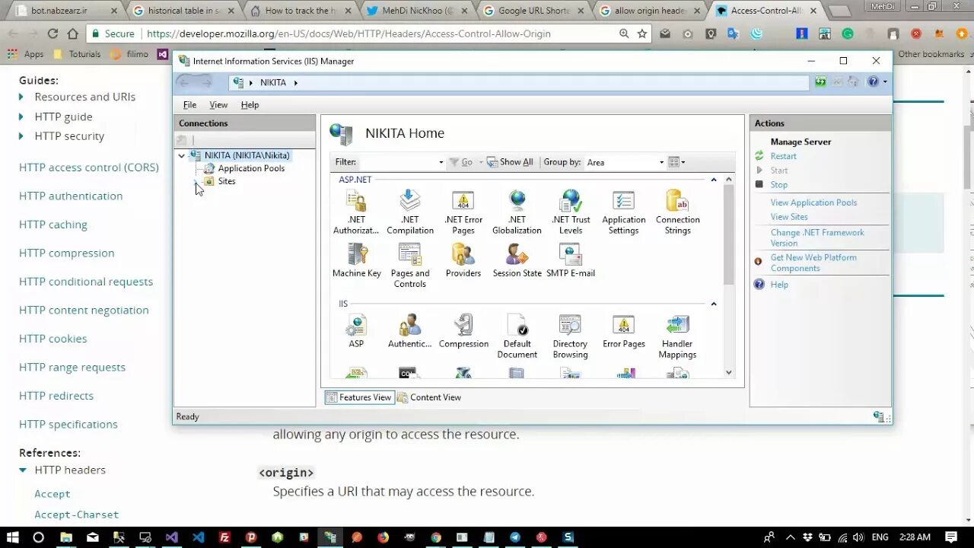Open Providers feature icon
This screenshot has width=974, height=548.
click(463, 260)
